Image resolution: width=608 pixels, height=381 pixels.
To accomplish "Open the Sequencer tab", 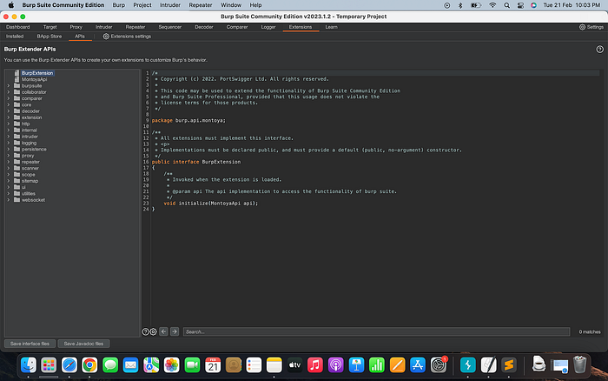I will click(x=170, y=27).
